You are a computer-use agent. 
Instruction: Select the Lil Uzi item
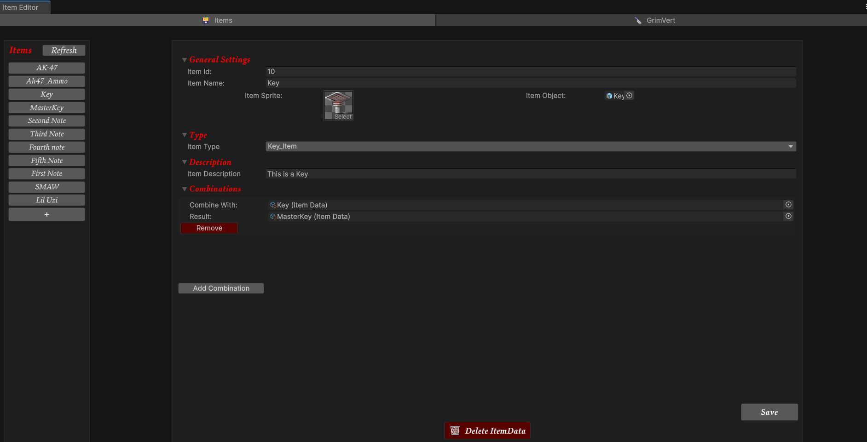coord(46,200)
